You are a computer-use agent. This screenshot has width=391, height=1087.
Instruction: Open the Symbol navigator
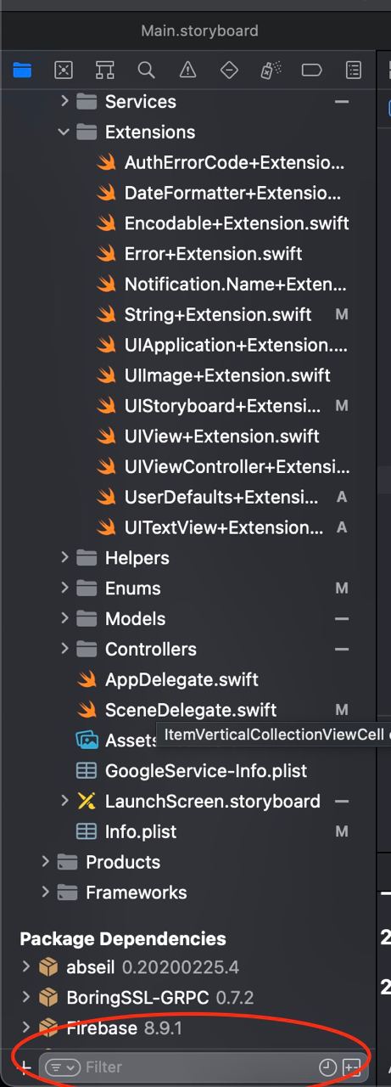click(105, 70)
